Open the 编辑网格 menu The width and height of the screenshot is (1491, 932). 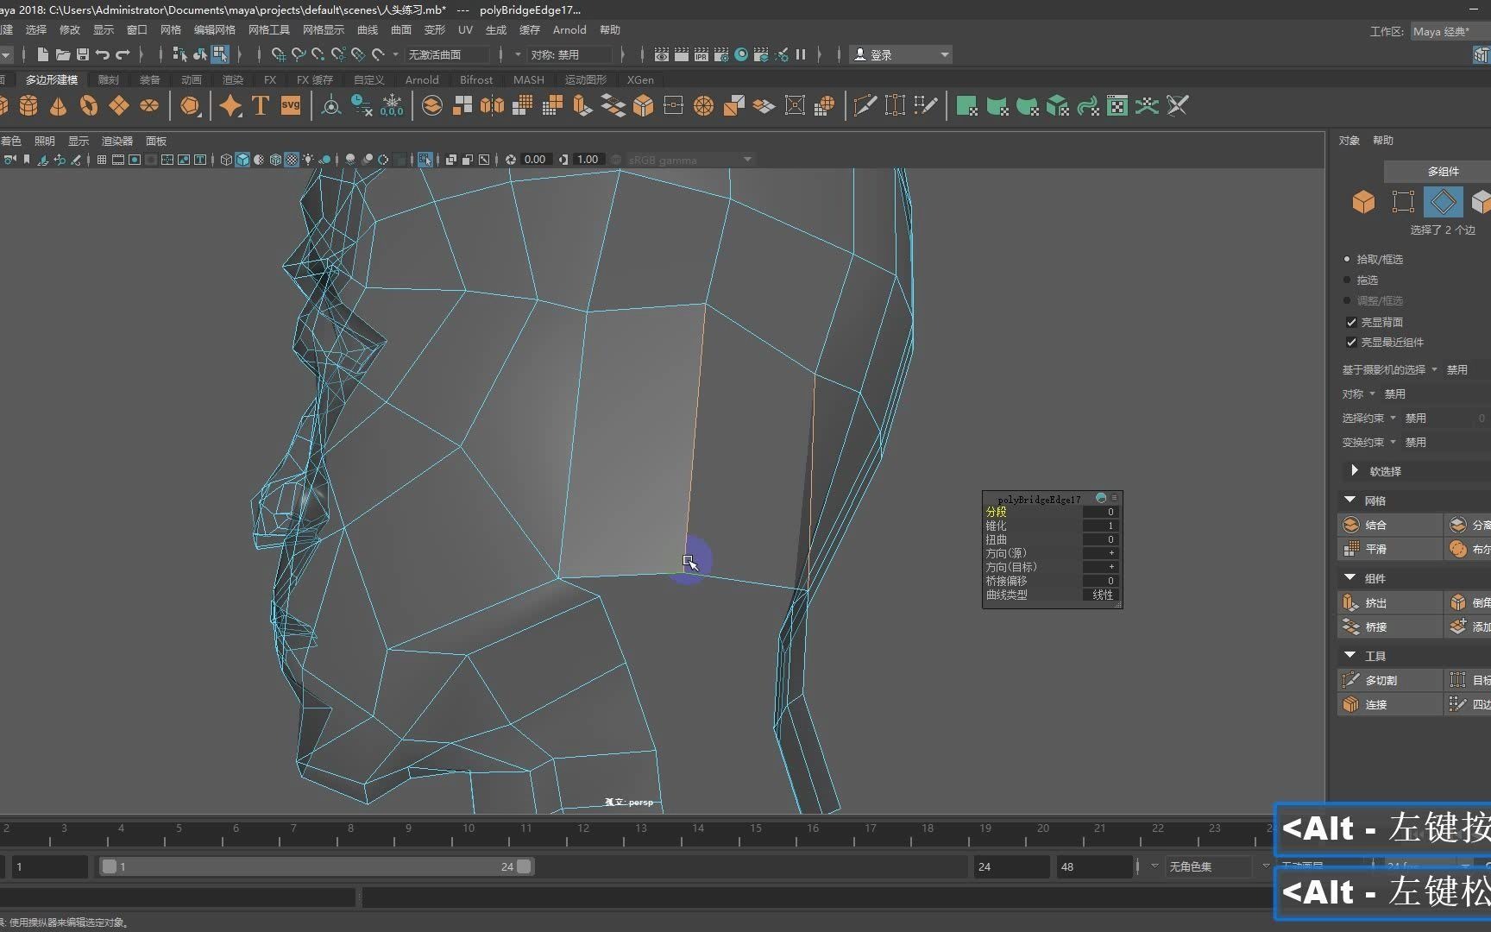[214, 29]
